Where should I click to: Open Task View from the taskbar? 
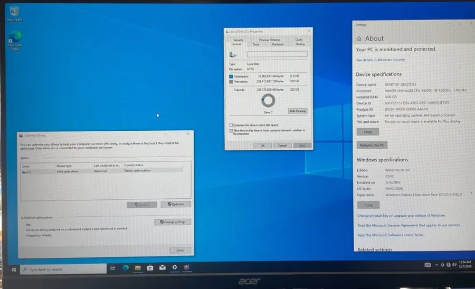tap(113, 268)
